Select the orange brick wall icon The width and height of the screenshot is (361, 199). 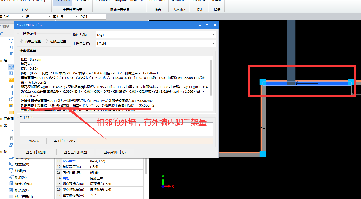[11, 80]
